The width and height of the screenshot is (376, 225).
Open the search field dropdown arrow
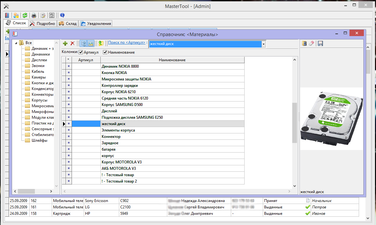point(263,44)
